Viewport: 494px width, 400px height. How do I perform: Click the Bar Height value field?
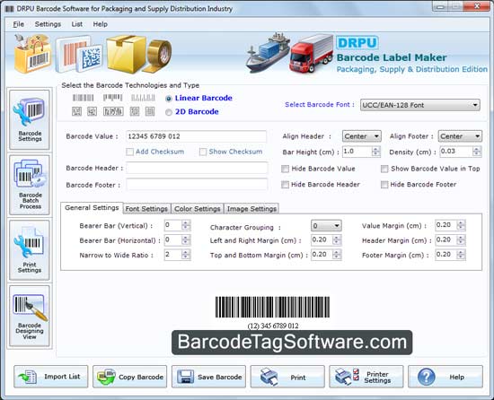coord(357,152)
